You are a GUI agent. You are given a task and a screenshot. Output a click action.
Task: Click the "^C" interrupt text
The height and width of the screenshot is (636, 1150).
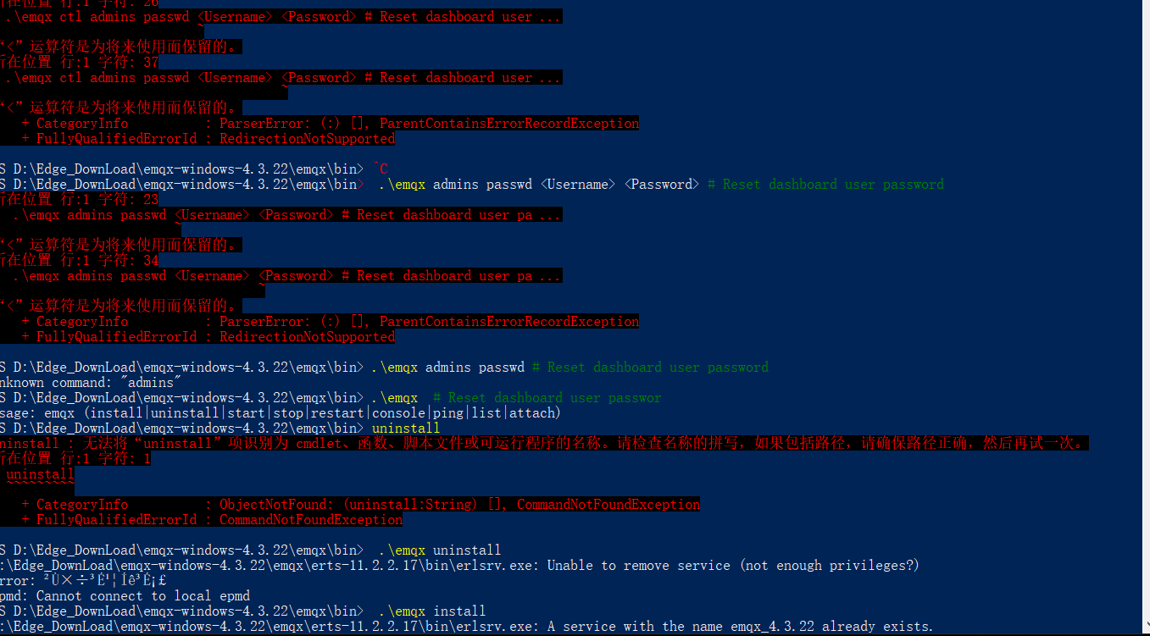point(381,169)
